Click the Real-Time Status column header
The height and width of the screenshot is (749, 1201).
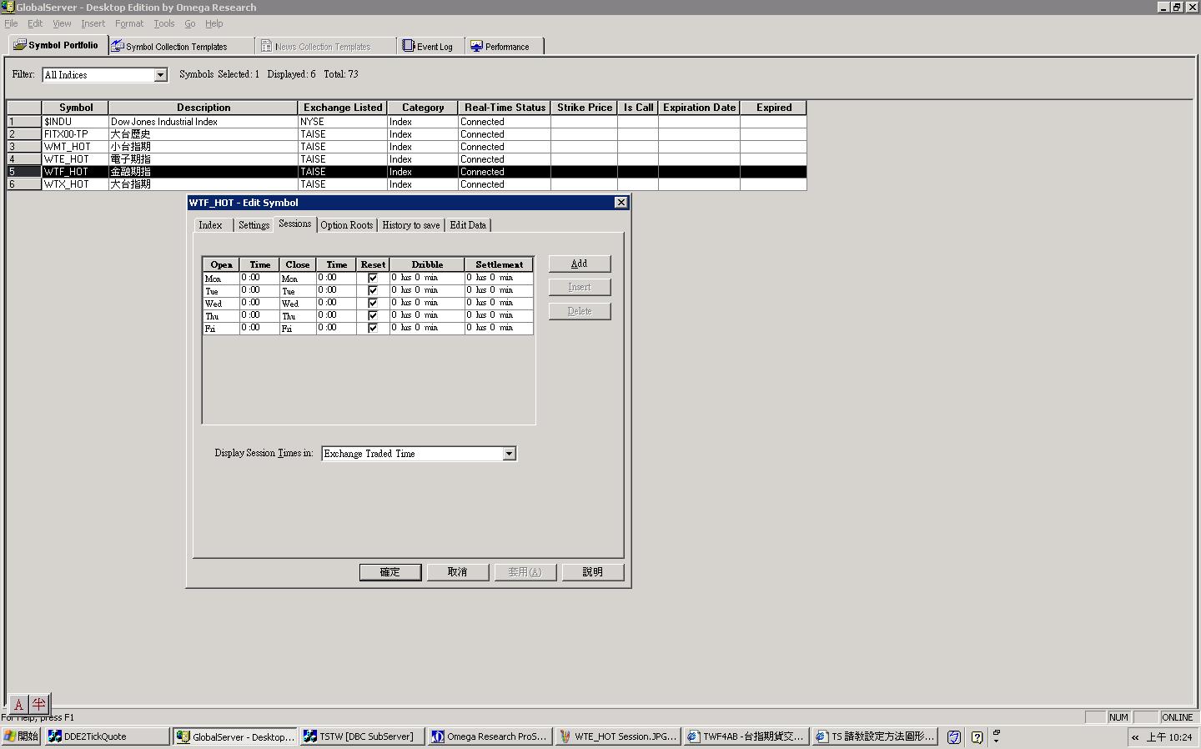(505, 108)
